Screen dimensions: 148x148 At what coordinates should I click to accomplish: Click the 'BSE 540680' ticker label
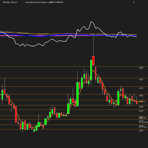[57, 2]
